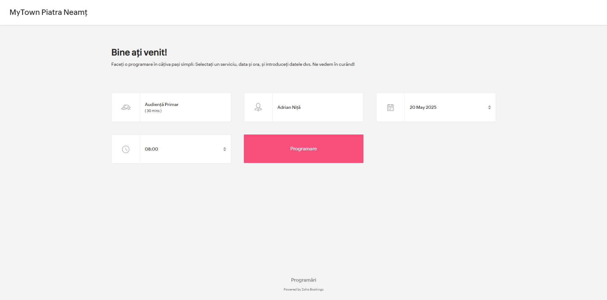Click the calendar icon
Screen dimensions: 607x300
(390, 108)
